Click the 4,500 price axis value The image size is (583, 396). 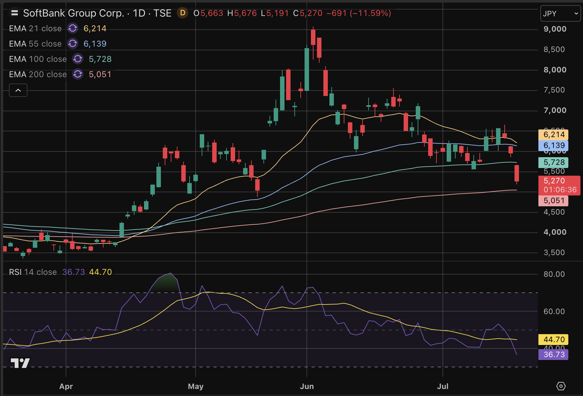pyautogui.click(x=554, y=212)
